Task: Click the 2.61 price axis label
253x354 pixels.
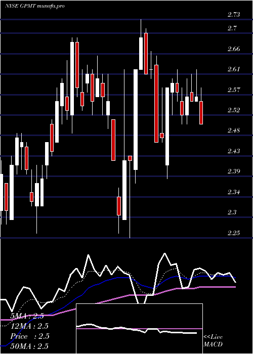Action: (x=234, y=69)
